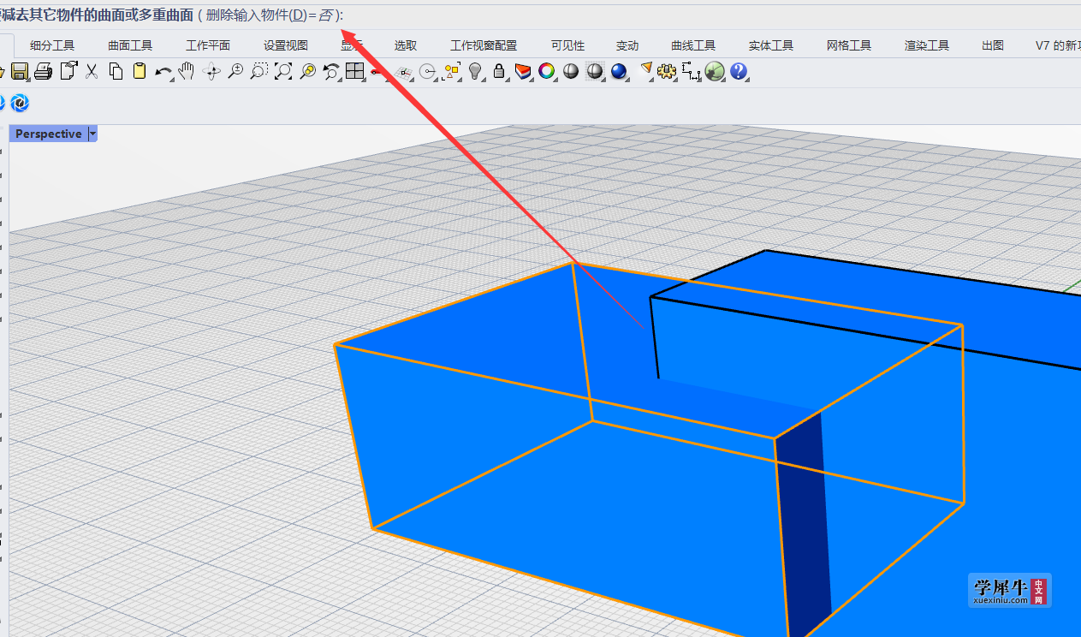
Task: Switch to the 渲染工具 tab
Action: coord(927,45)
